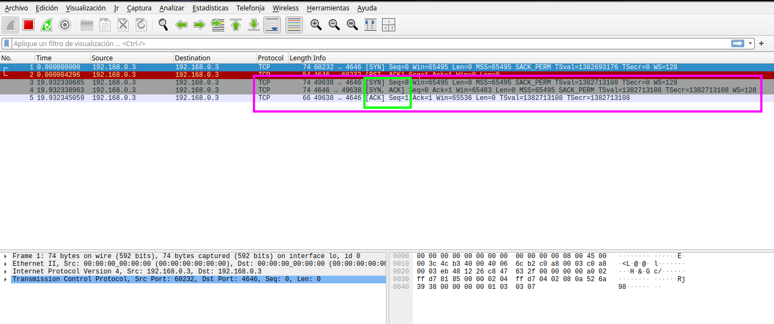Open the Herramientas menu
This screenshot has height=324, width=774.
click(328, 8)
